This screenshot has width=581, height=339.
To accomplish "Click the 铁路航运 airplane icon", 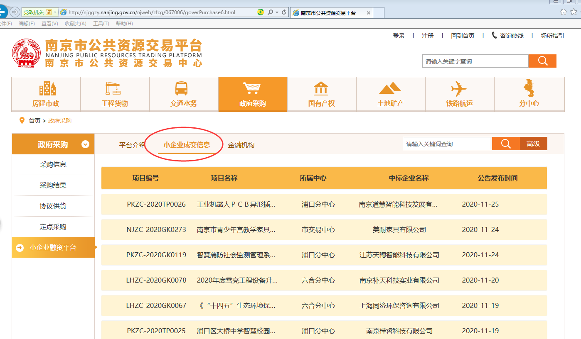I will pyautogui.click(x=459, y=88).
